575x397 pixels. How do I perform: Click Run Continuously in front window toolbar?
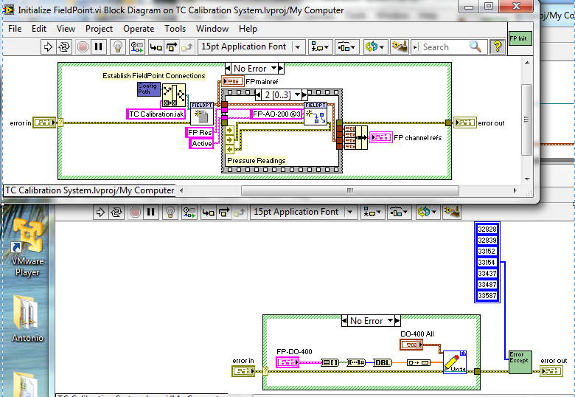[64, 46]
